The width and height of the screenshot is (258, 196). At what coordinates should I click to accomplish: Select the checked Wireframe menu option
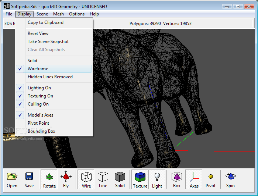click(x=54, y=69)
